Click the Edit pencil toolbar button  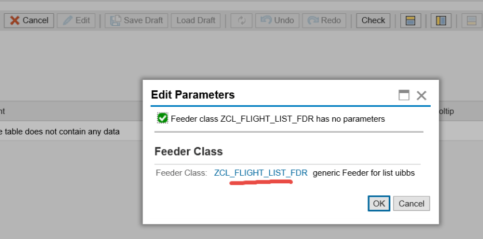(x=76, y=20)
